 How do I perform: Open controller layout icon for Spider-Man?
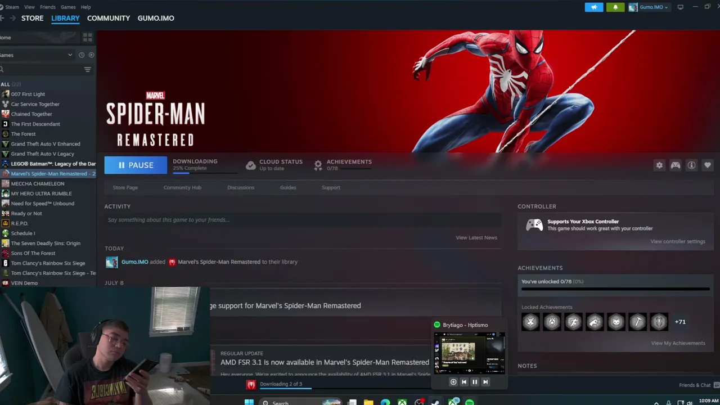(x=676, y=165)
